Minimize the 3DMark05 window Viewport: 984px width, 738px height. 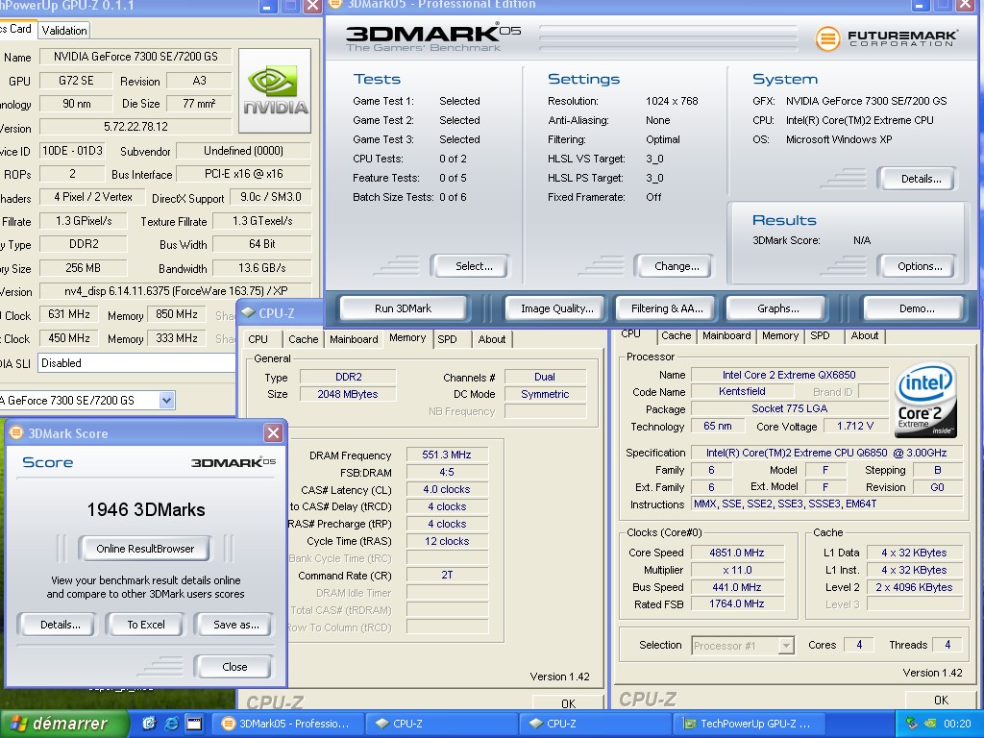point(920,5)
